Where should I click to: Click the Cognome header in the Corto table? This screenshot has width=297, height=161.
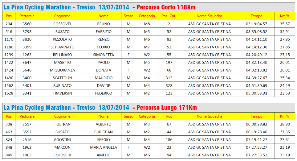[x=62, y=16]
